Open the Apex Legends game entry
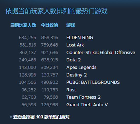Screen dimensions: 140x124 click(x=81, y=67)
